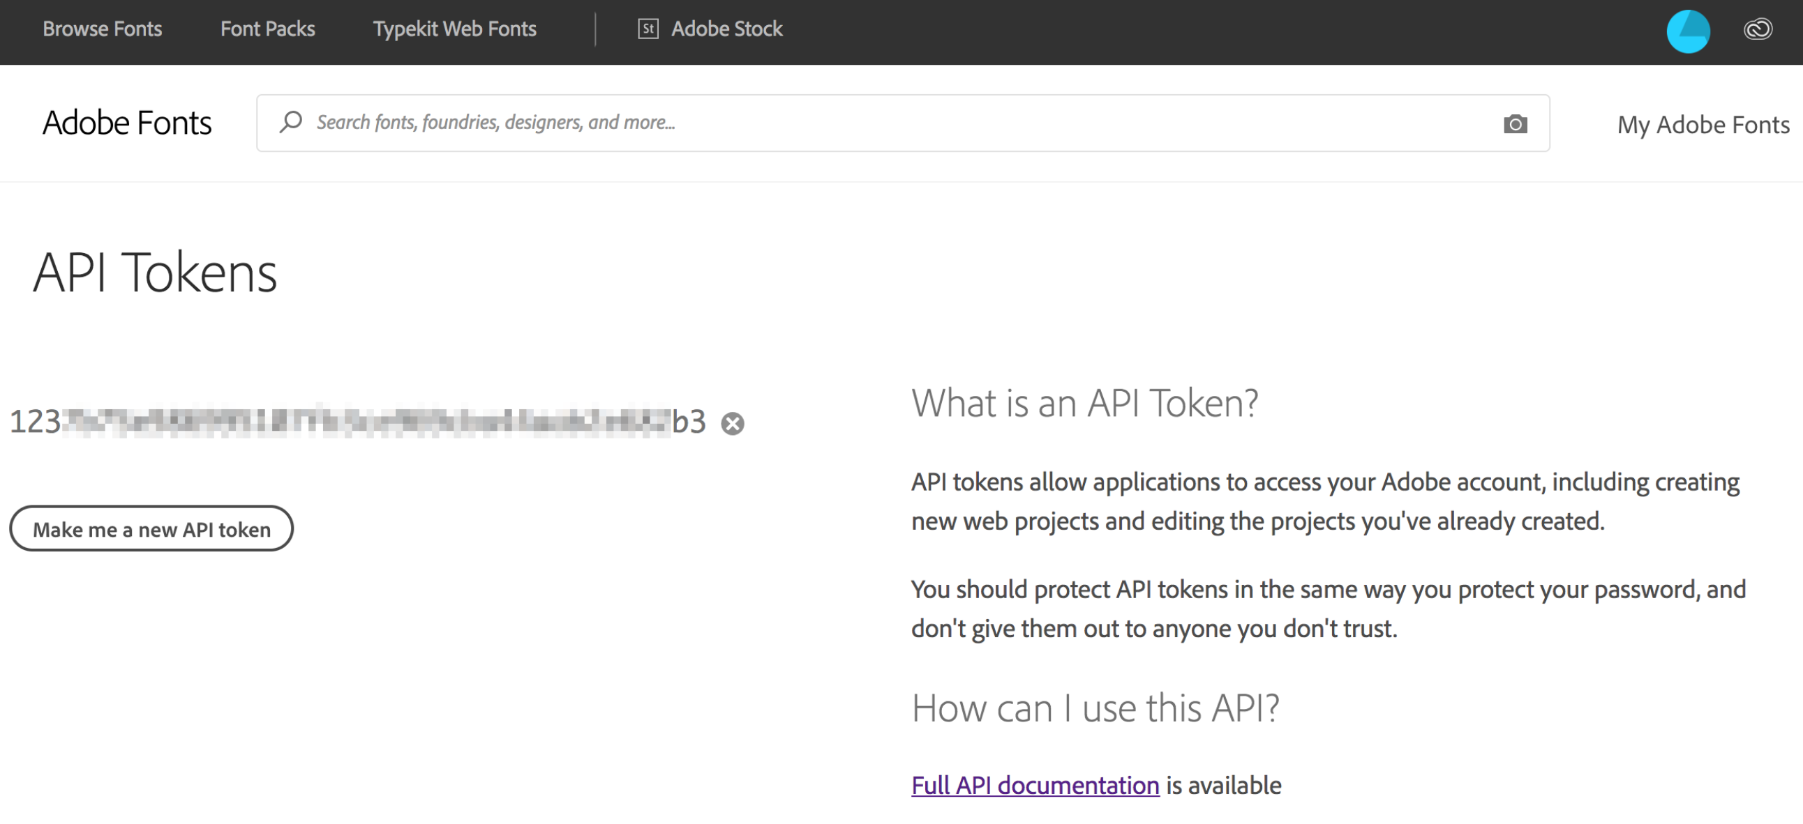Go to Browse Fonts
This screenshot has width=1803, height=824.
[102, 29]
